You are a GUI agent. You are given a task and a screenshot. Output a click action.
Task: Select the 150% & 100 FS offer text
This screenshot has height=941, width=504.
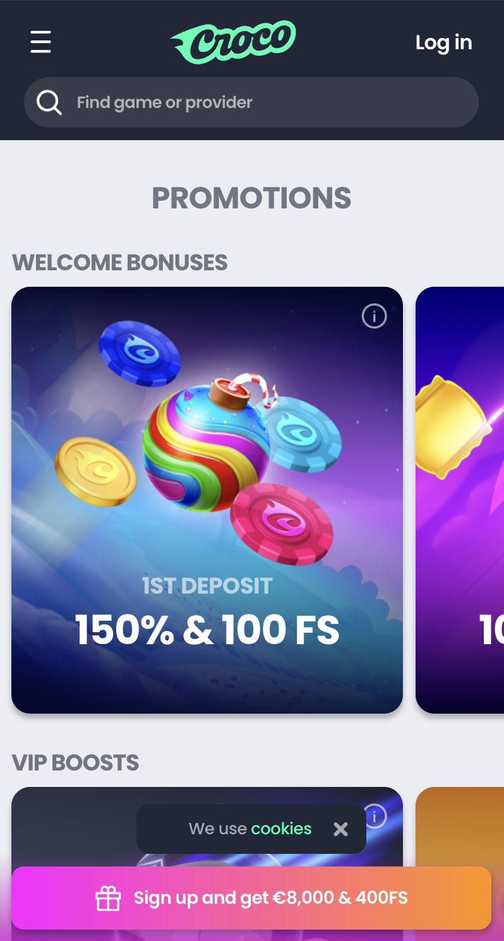coord(207,630)
